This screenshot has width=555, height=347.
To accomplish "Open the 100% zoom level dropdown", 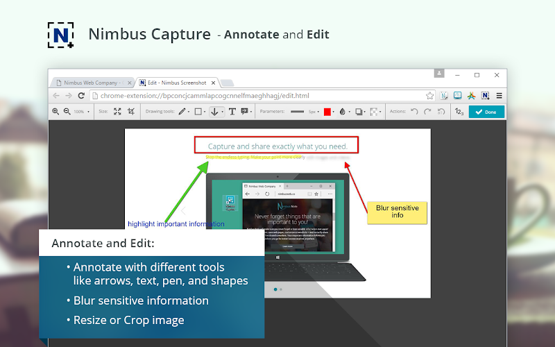I will 82,112.
